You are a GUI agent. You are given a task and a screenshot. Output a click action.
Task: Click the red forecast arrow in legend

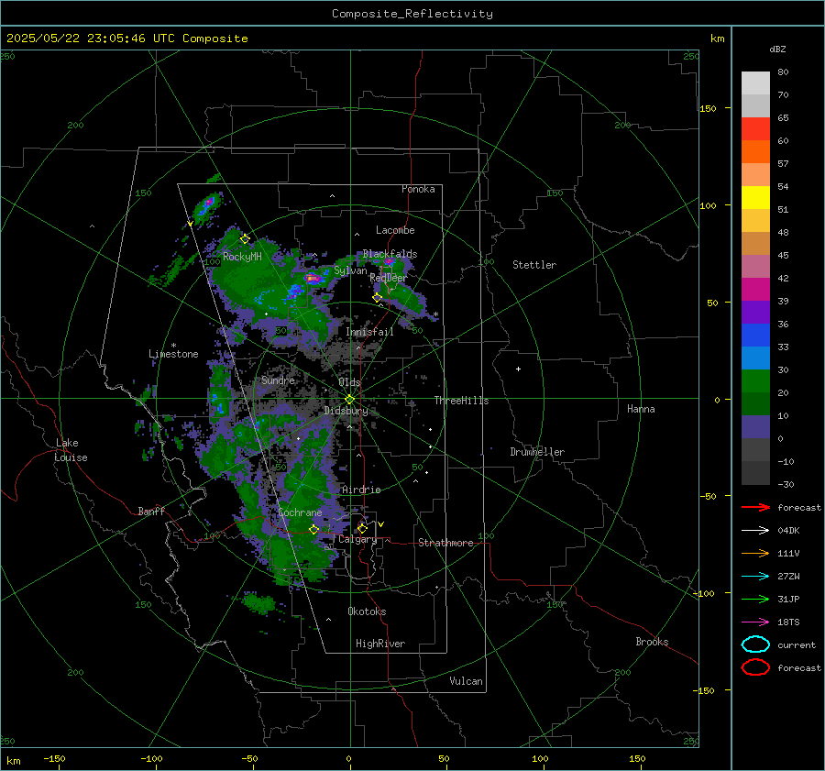pos(755,507)
